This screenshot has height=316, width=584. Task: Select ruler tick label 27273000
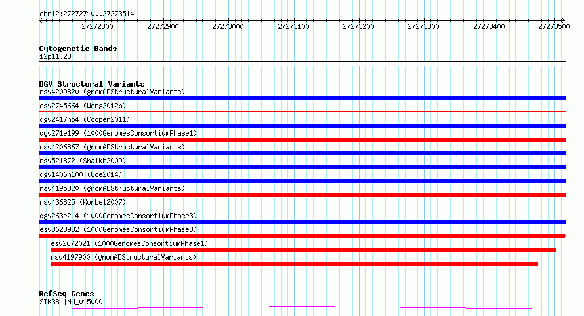coord(228,26)
